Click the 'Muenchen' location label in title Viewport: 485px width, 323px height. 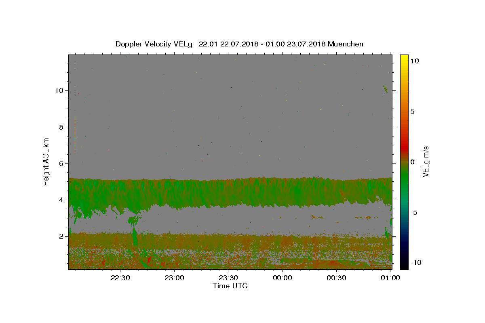coord(346,44)
